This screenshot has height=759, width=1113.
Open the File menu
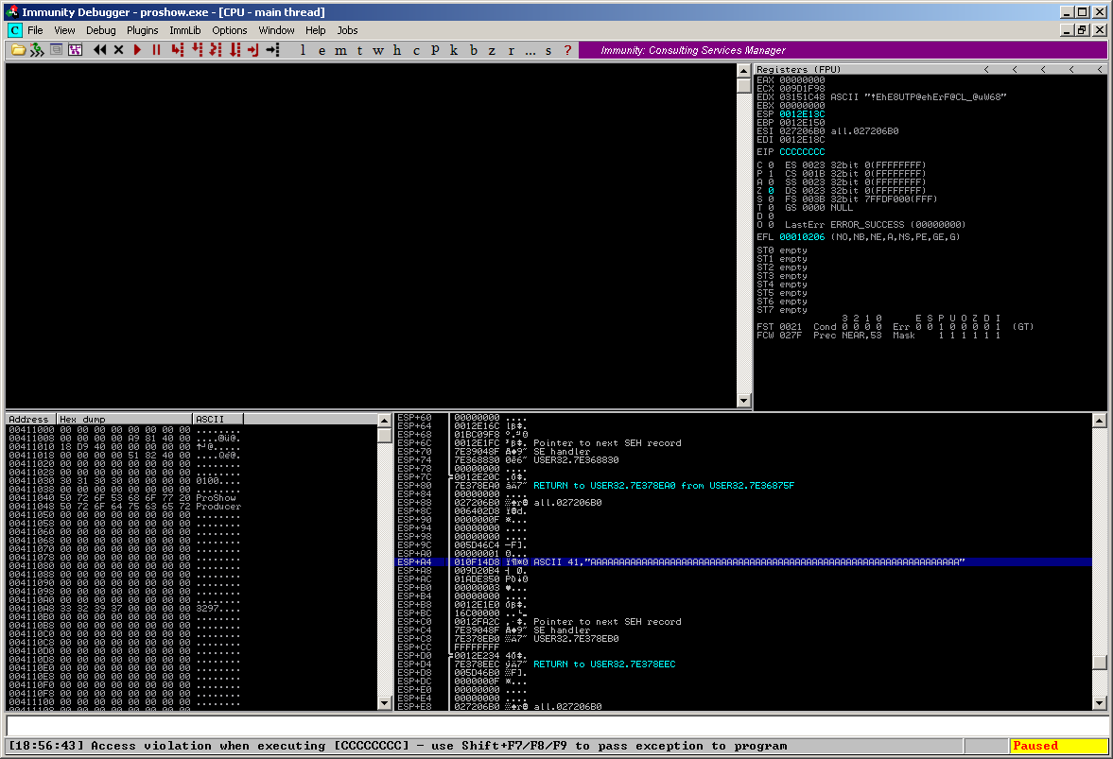tap(36, 30)
